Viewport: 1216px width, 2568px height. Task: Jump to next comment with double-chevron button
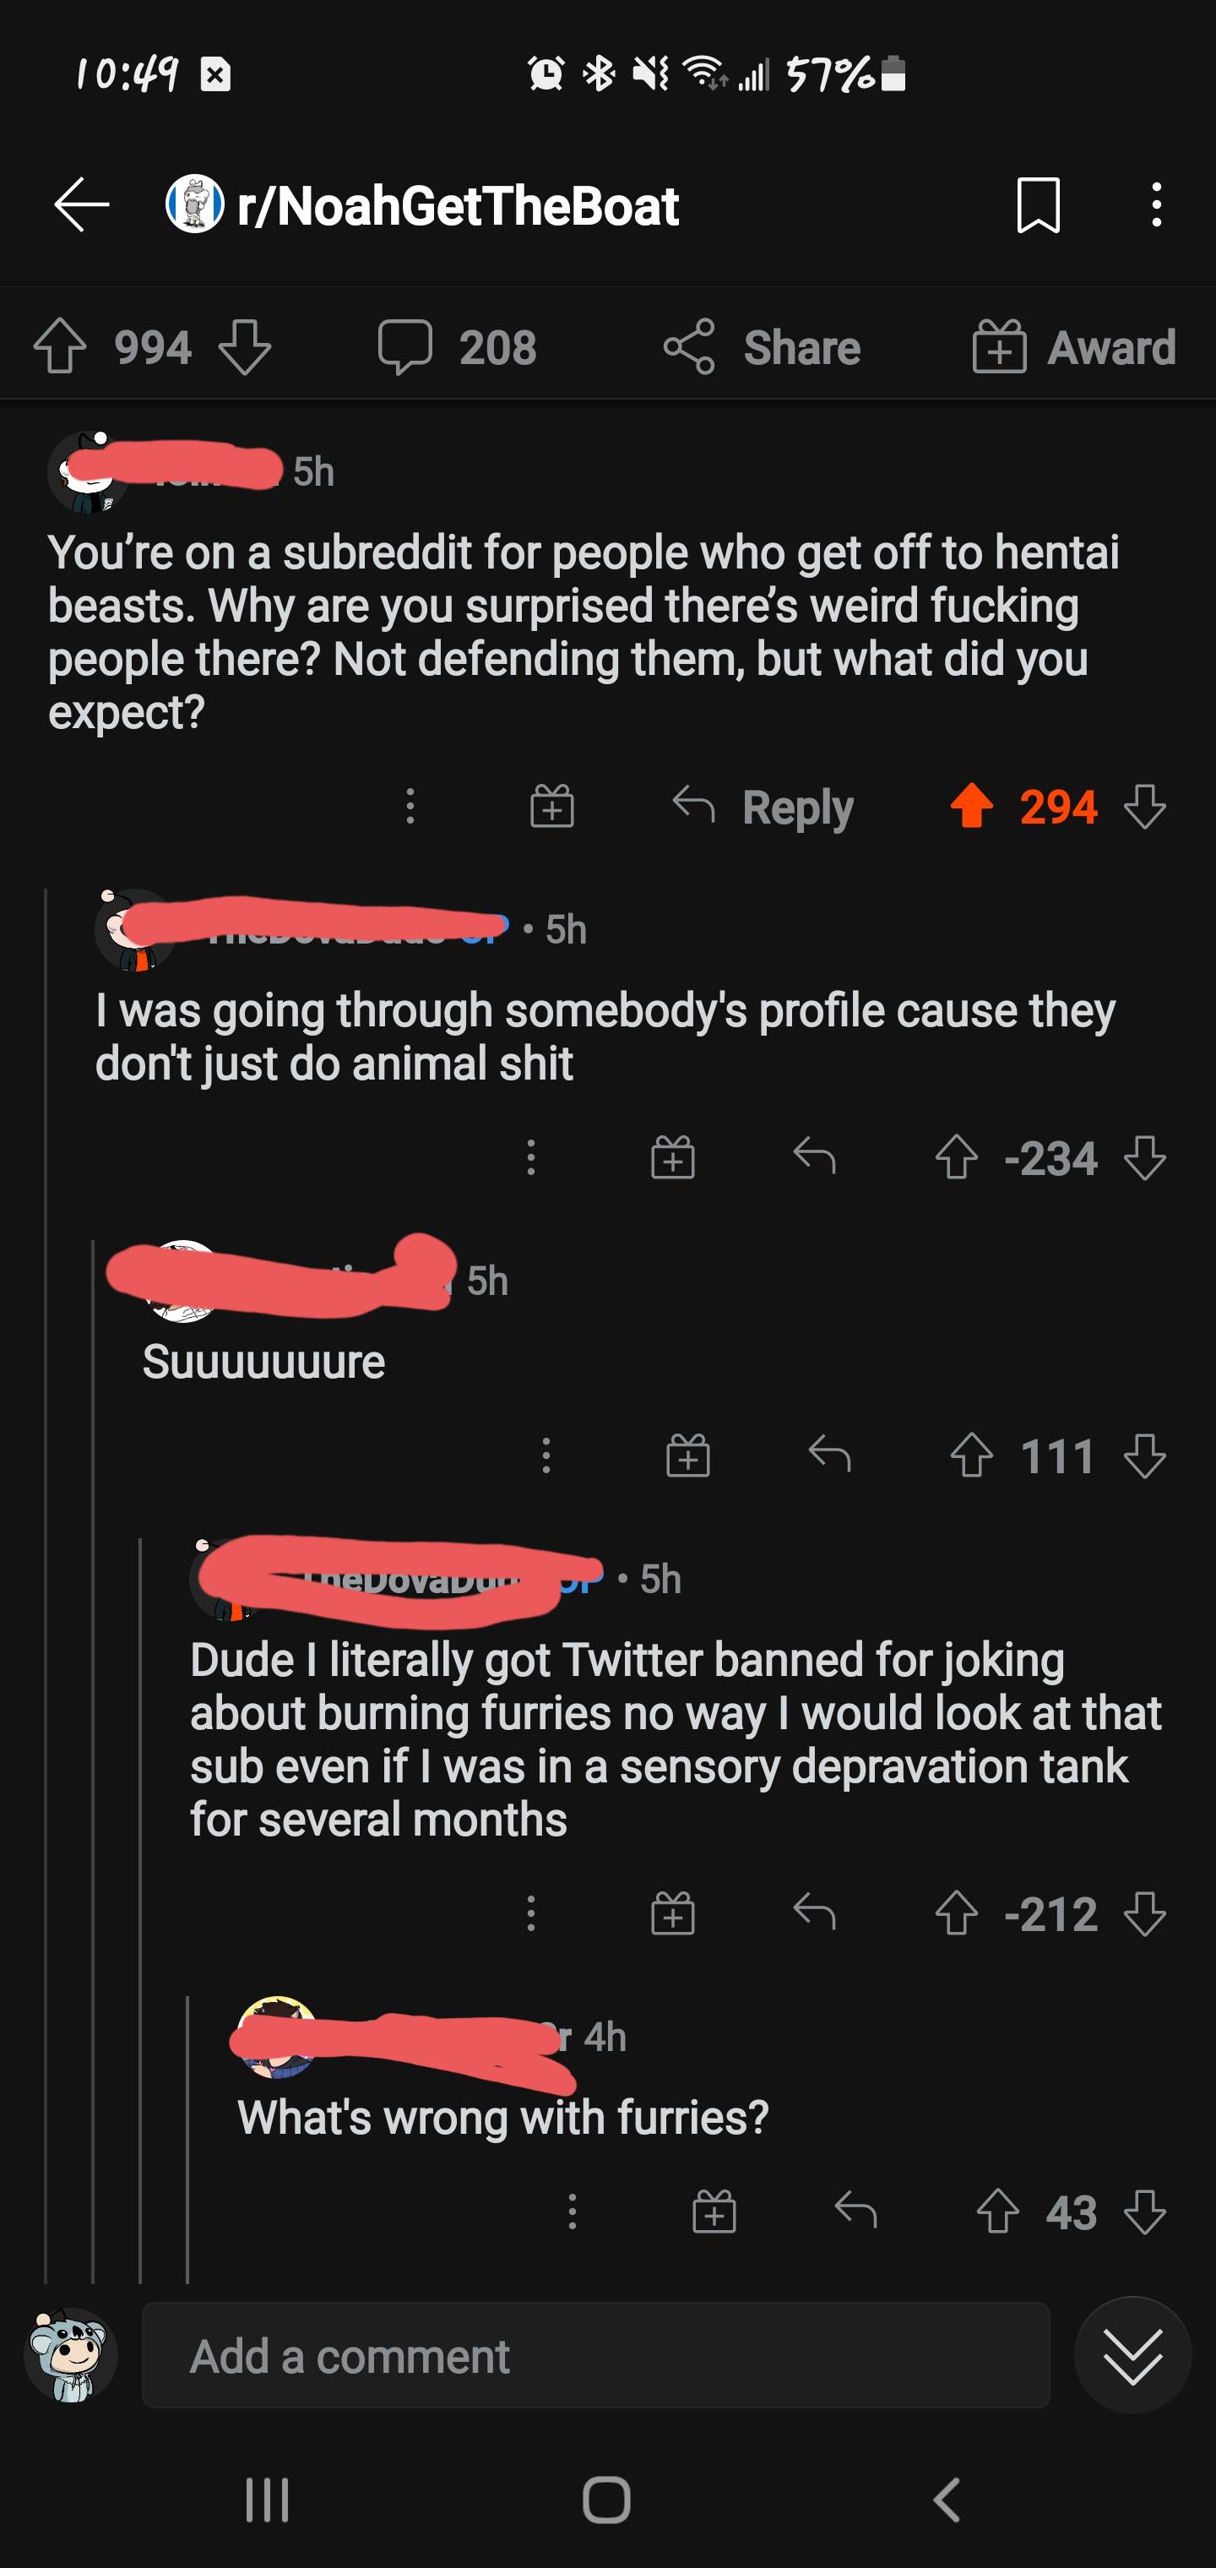click(x=1132, y=2357)
